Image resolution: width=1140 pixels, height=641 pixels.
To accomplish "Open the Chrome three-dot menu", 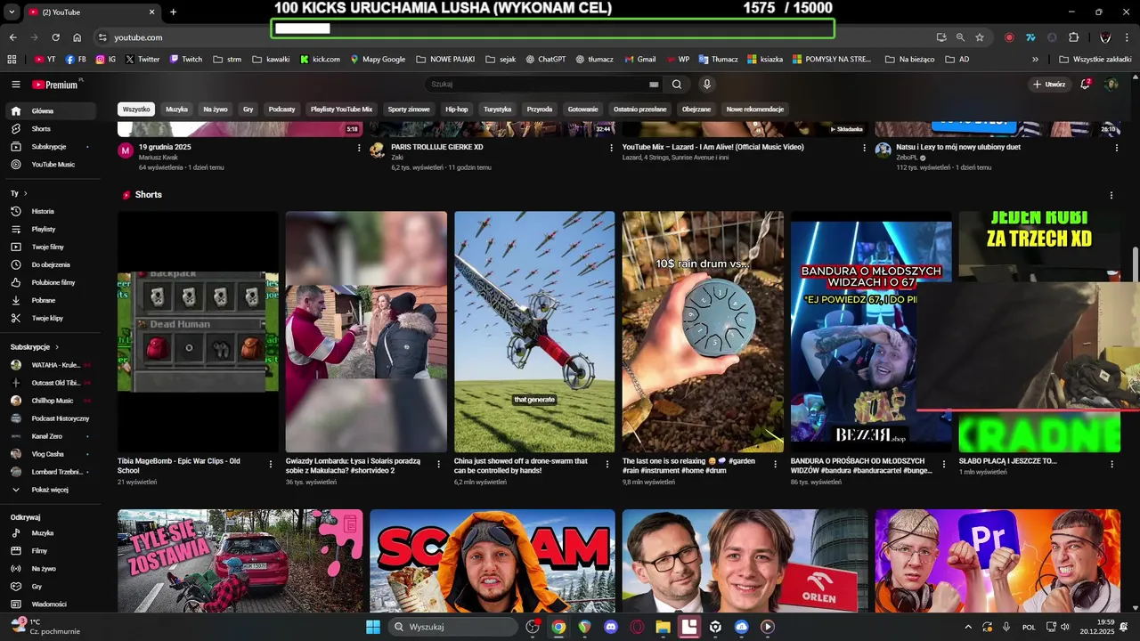I will pyautogui.click(x=1127, y=37).
